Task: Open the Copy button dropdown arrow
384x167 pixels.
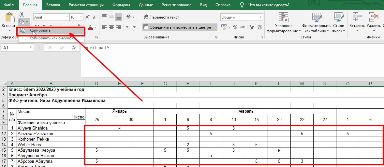Action: 27,22
